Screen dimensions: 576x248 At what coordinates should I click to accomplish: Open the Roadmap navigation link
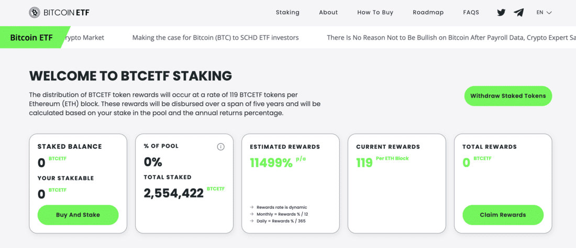428,13
